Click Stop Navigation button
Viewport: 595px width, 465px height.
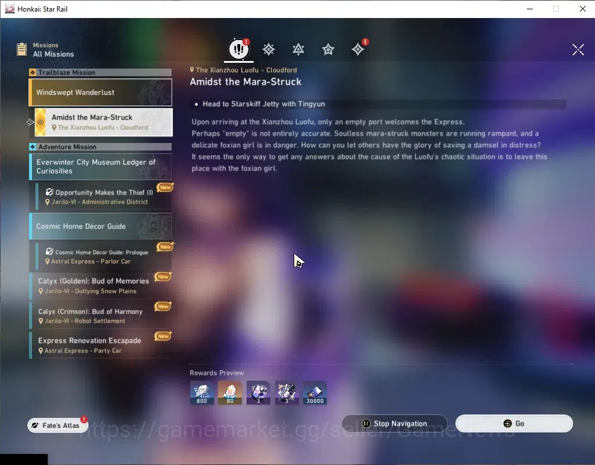pyautogui.click(x=395, y=423)
